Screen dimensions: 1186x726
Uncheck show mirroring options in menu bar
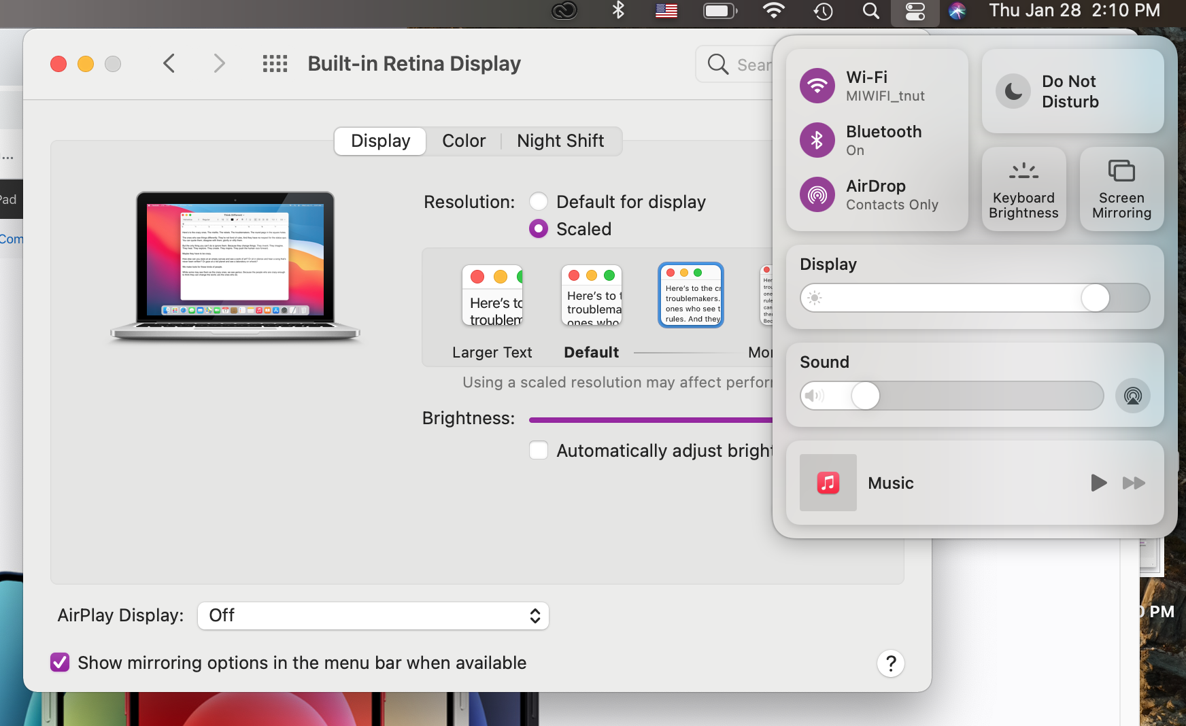(60, 663)
